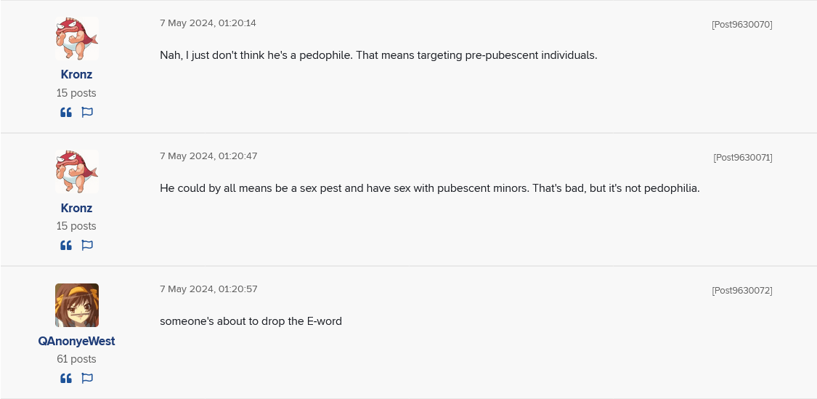Image resolution: width=817 pixels, height=399 pixels.
Task: Click the 01:20:57 post timestamp
Action: 208,289
